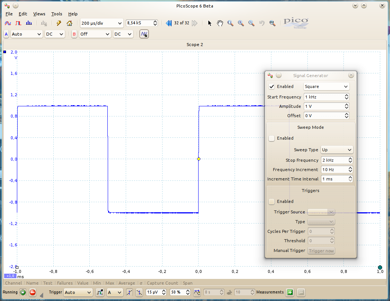
Task: Open the Square waveform type dropdown
Action: point(326,86)
